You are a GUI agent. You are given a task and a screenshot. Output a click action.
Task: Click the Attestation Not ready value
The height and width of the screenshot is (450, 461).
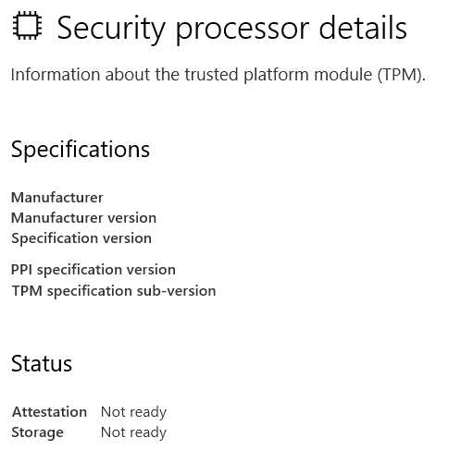point(133,413)
